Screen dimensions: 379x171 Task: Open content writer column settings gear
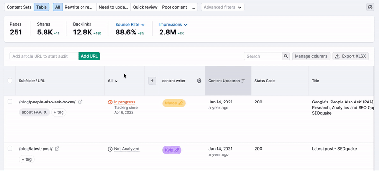coord(199,81)
